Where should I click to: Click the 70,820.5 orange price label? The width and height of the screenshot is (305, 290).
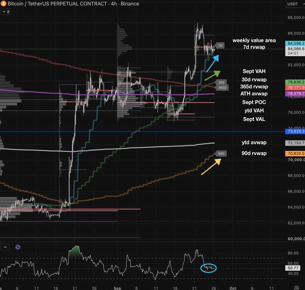point(295,153)
